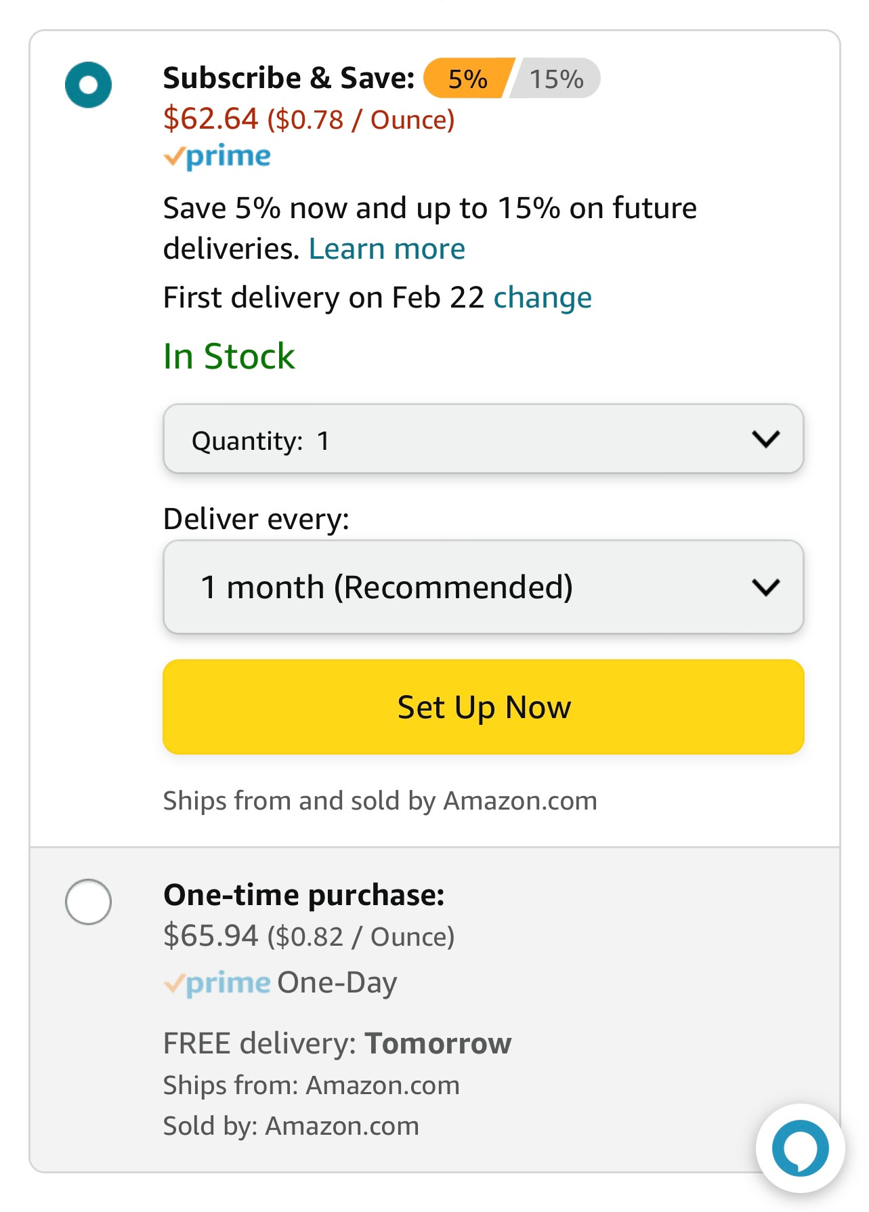Select the One-time purchase radio button

[x=88, y=902]
